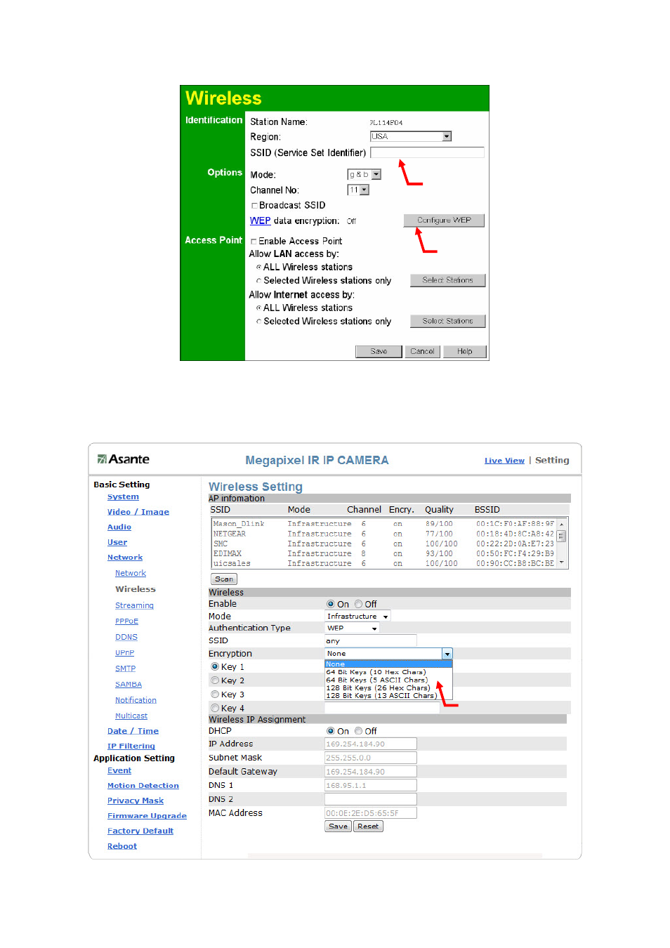This screenshot has width=670, height=948.
Task: Click the Cancel button in the Wireless panel
Action: tap(422, 351)
